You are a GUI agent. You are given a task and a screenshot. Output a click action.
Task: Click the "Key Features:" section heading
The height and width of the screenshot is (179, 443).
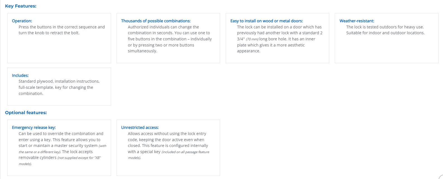coord(21,6)
